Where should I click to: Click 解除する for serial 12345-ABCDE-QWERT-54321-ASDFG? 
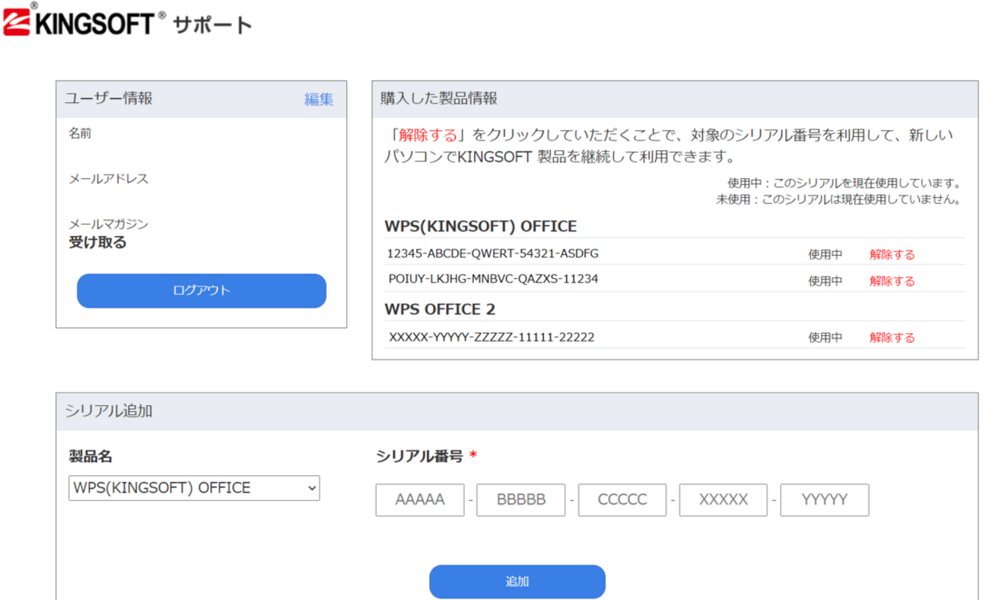click(892, 255)
